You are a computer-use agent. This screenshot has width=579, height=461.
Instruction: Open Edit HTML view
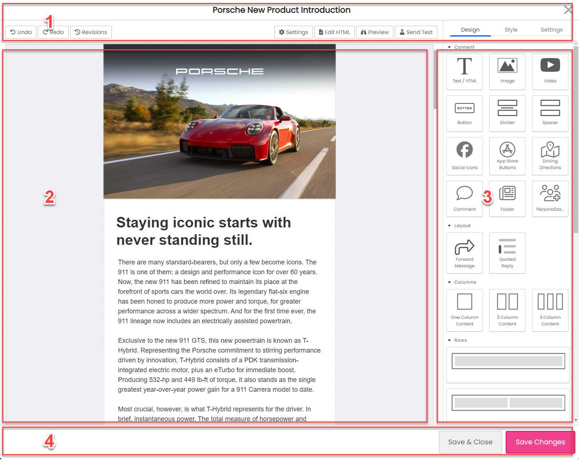click(x=334, y=32)
